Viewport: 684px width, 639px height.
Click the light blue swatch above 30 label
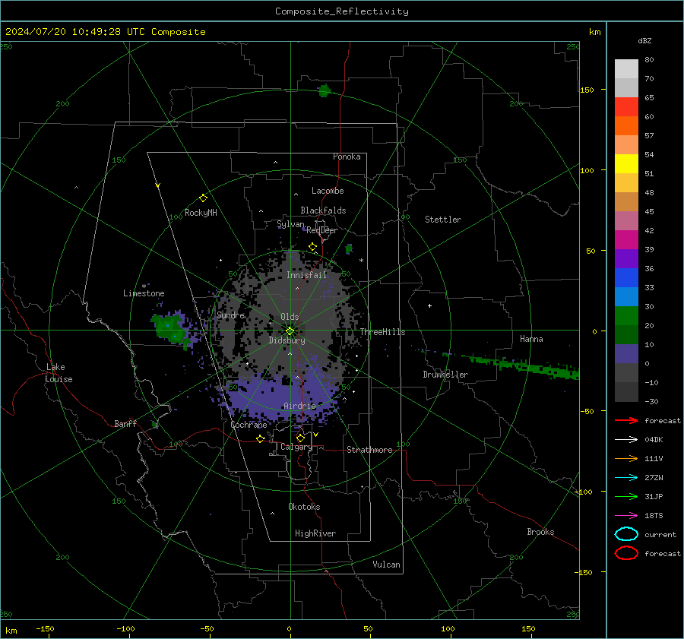[x=626, y=296]
